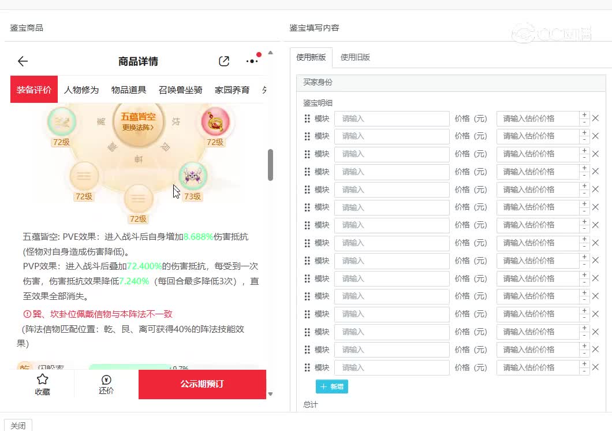Click the 收藏 star icon
Viewport: 612px width, 431px height.
pyautogui.click(x=42, y=379)
